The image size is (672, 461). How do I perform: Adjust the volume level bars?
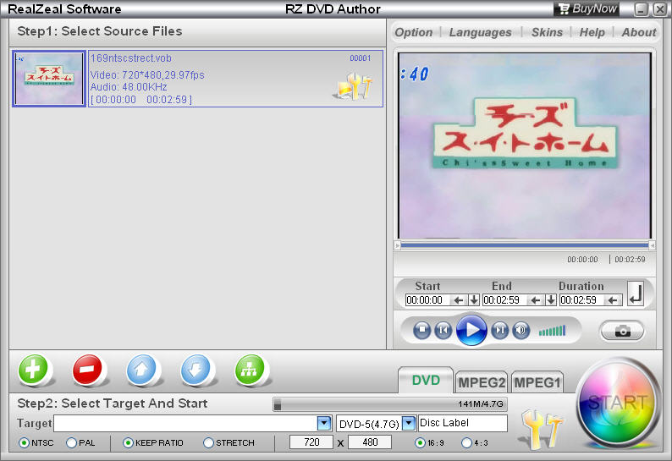tap(553, 331)
